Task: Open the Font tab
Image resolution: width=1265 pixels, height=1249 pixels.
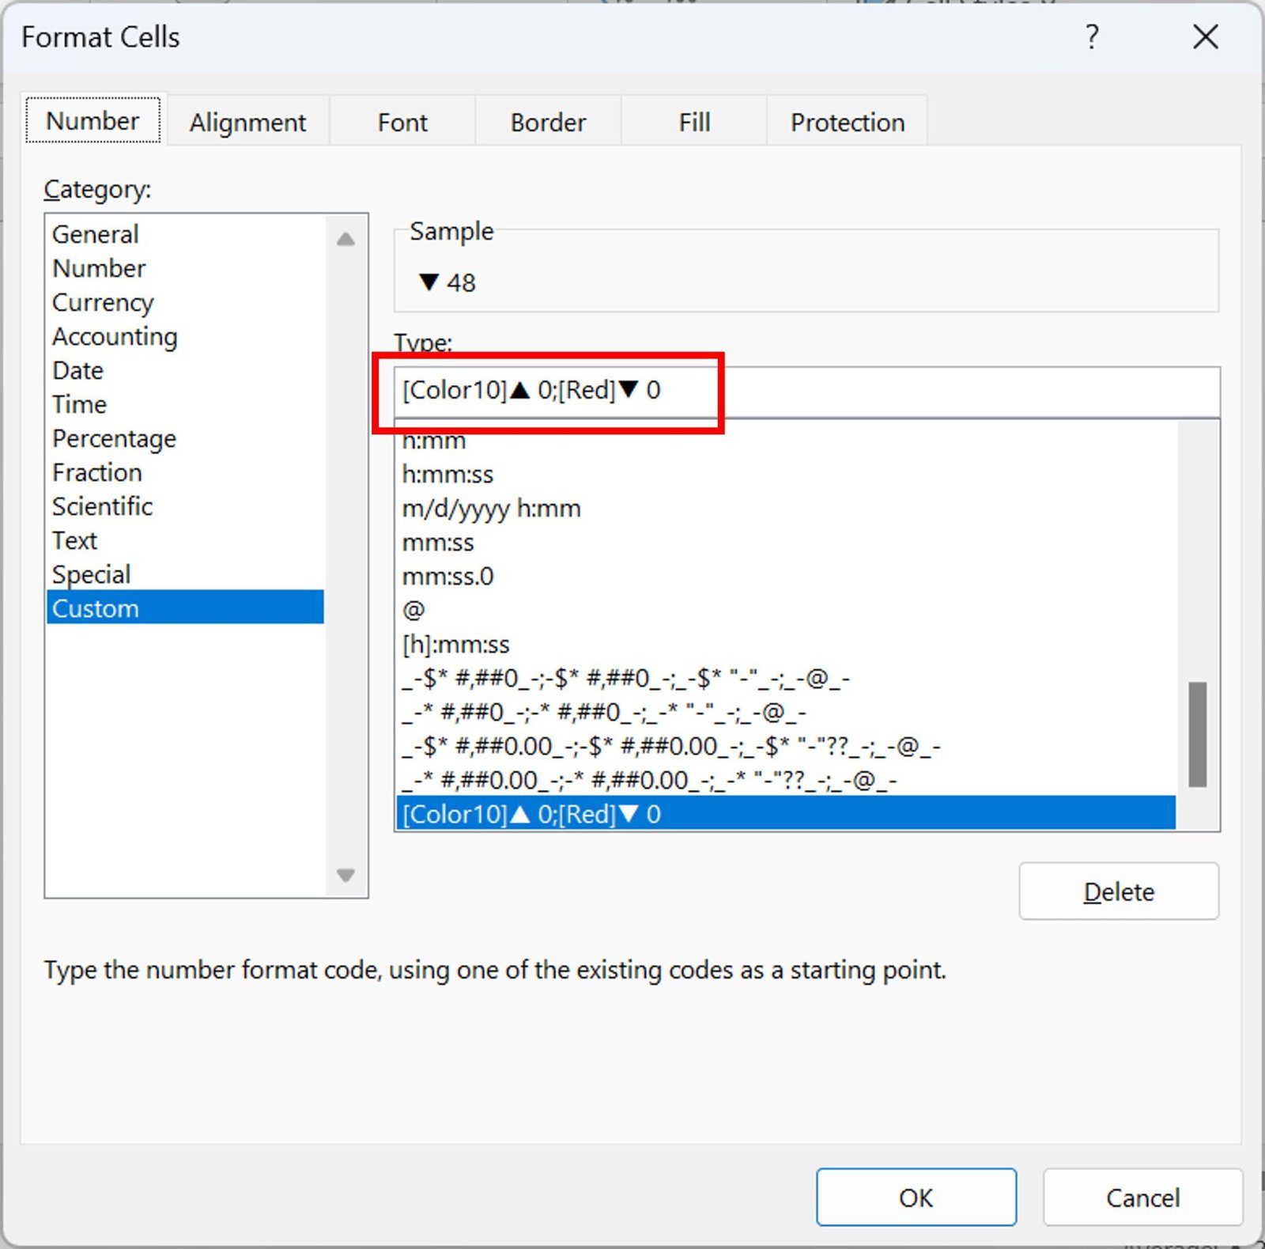Action: 402,123
